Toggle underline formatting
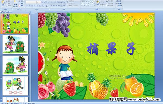 [32, 6]
